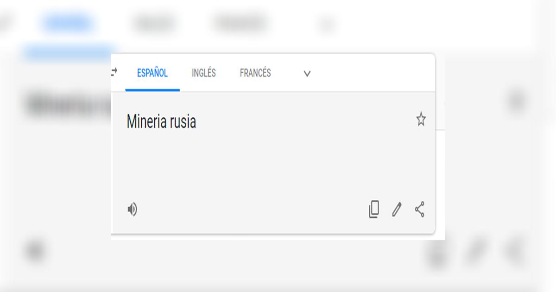
Task: Switch to the INGLÉS tab
Action: 203,73
